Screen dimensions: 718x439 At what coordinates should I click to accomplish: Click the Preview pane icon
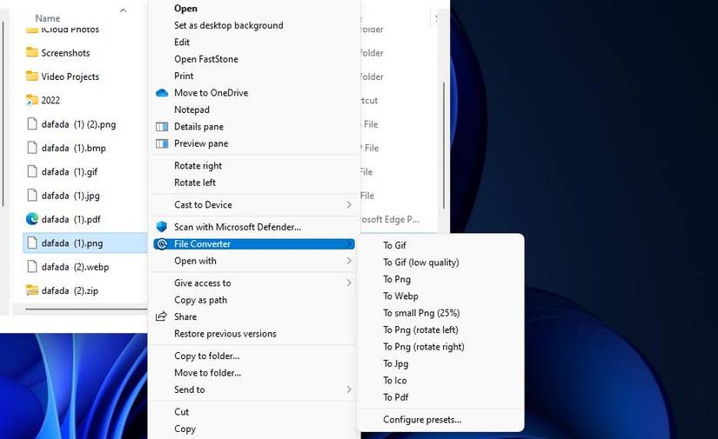(162, 143)
